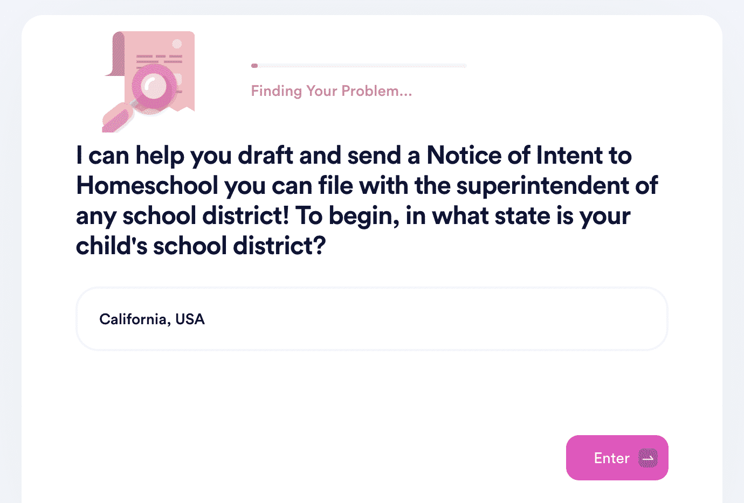The height and width of the screenshot is (503, 744).
Task: Click the pink document illustration
Action: coord(149,81)
